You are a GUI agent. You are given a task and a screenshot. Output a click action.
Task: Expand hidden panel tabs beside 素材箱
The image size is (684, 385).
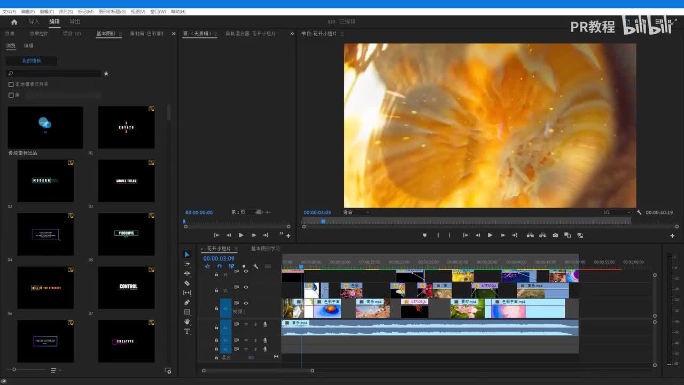(173, 34)
